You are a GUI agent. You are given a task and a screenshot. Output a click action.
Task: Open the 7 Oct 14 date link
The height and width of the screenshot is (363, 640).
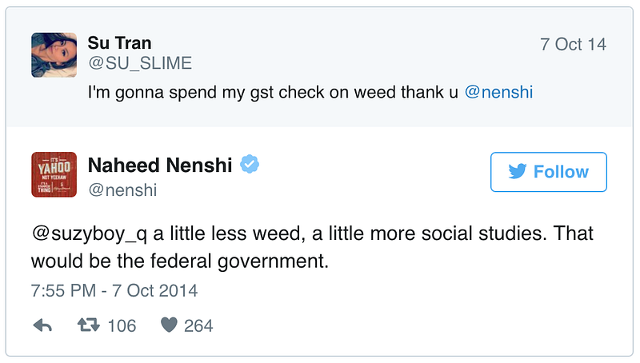coord(573,44)
